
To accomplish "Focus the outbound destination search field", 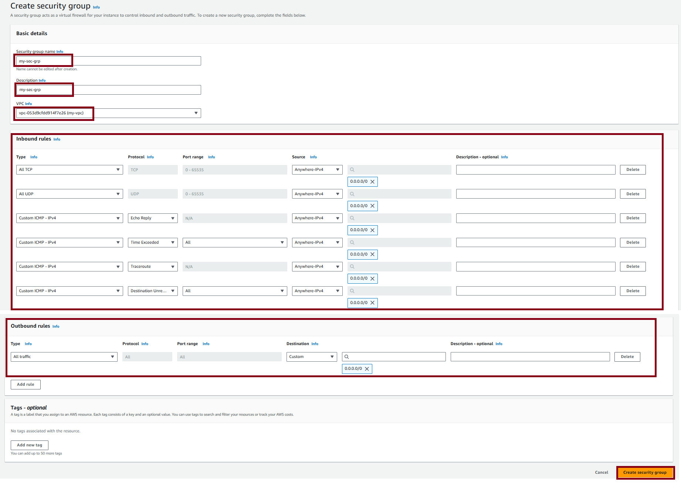I will click(394, 357).
